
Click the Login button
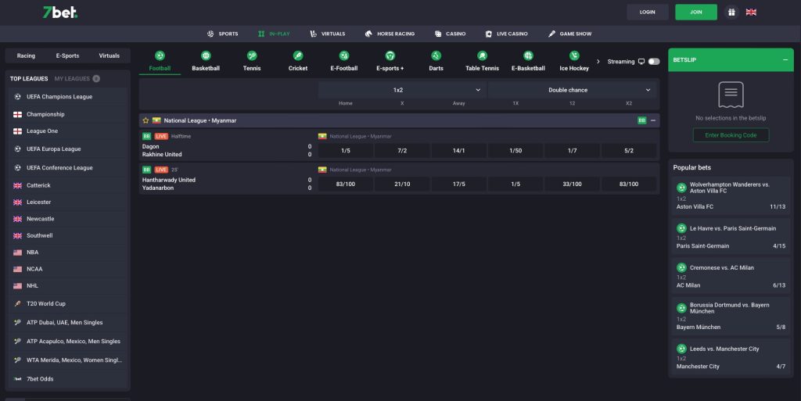(x=647, y=13)
